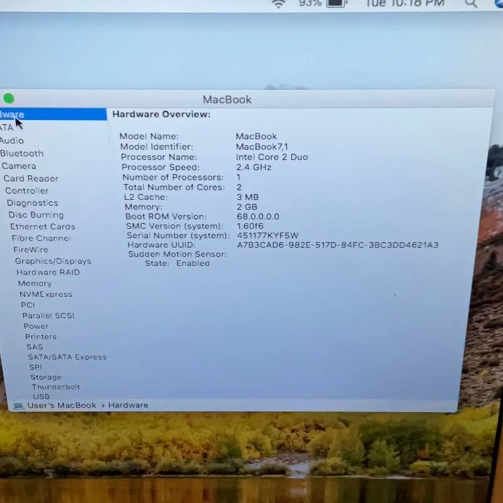503x503 pixels.
Task: Select SAS in the sidebar
Action: (x=35, y=347)
